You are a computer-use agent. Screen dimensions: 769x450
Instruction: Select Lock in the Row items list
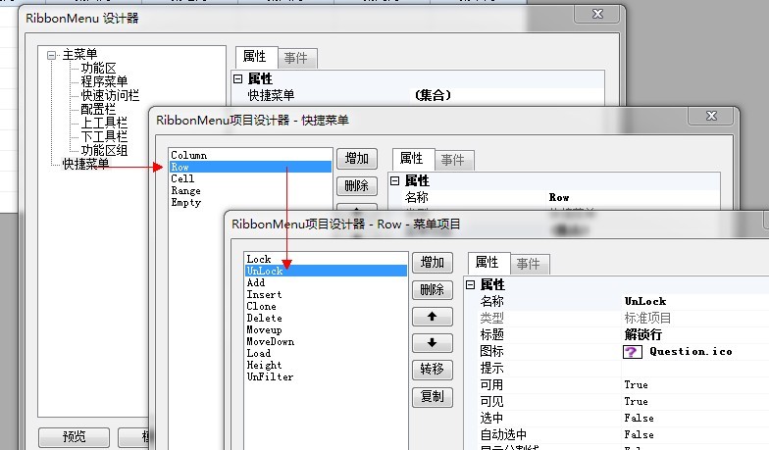[326, 259]
